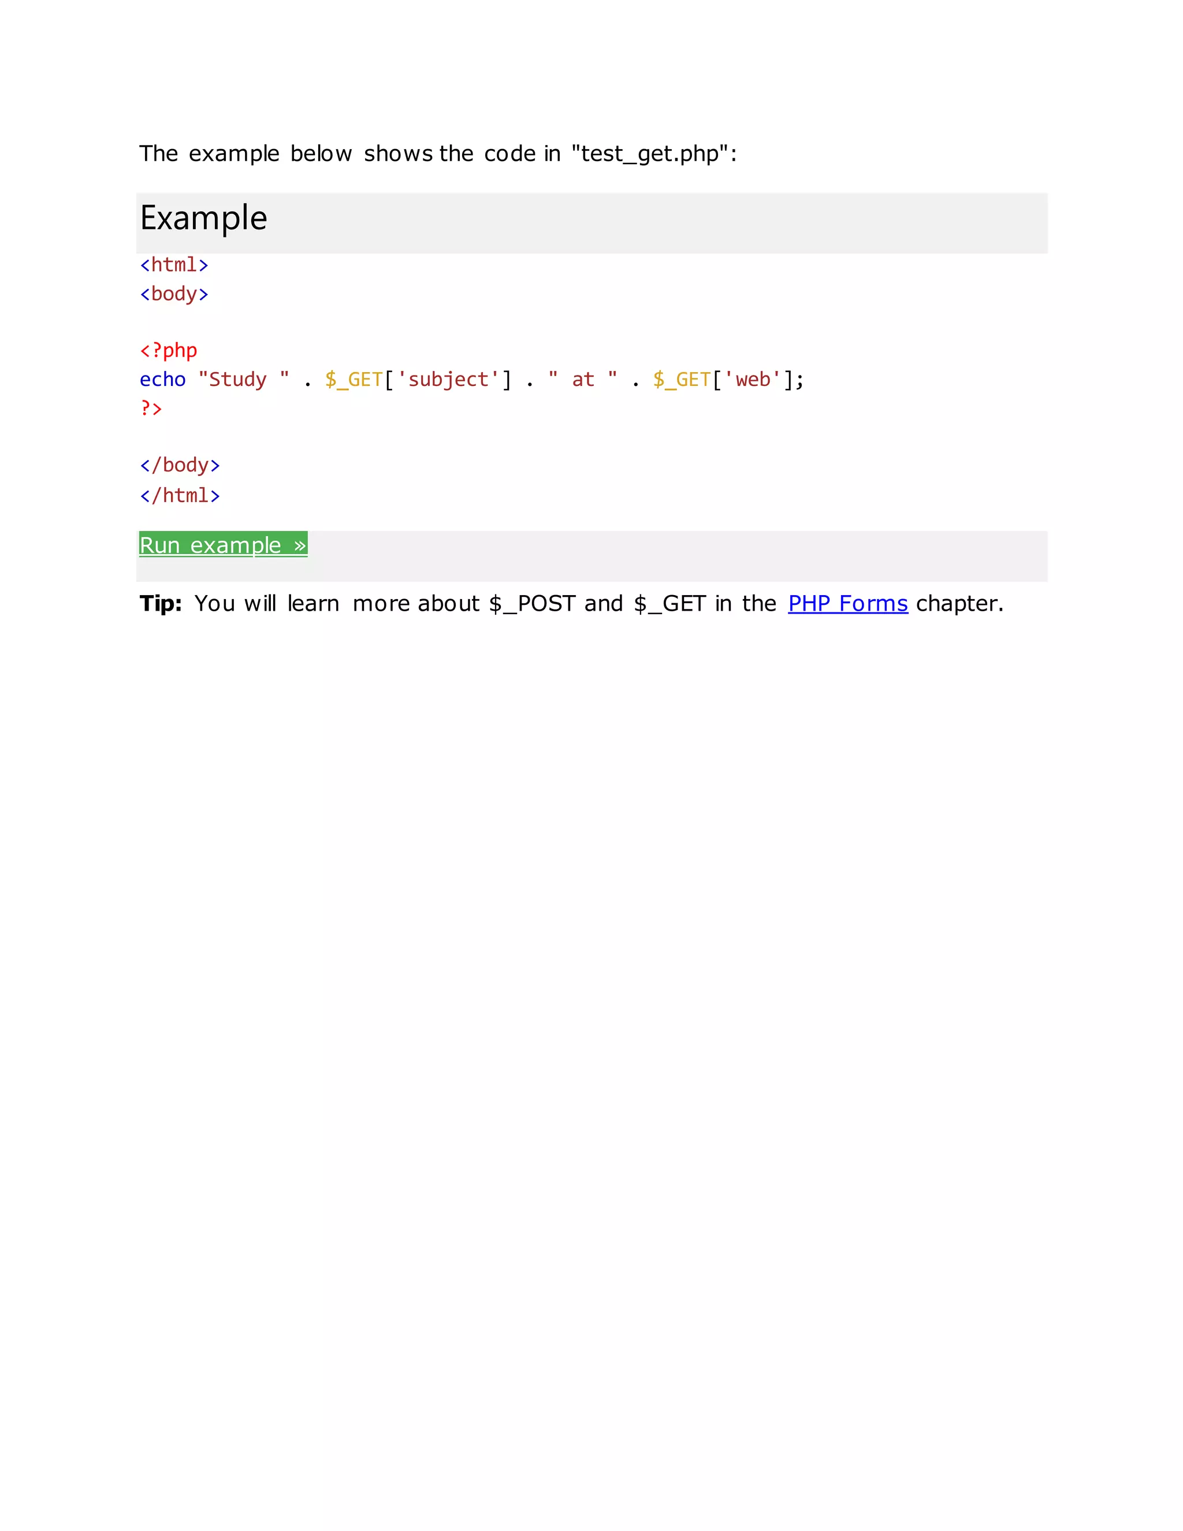Viewport: 1183px width, 1531px height.
Task: Click the "Study " string literal
Action: click(244, 379)
